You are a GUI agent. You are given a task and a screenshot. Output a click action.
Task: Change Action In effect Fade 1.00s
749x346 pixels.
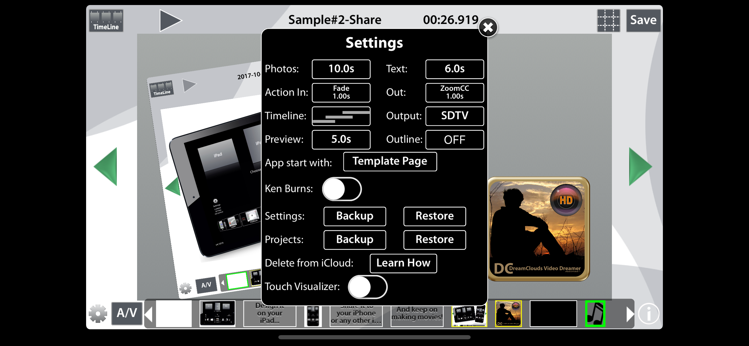341,92
